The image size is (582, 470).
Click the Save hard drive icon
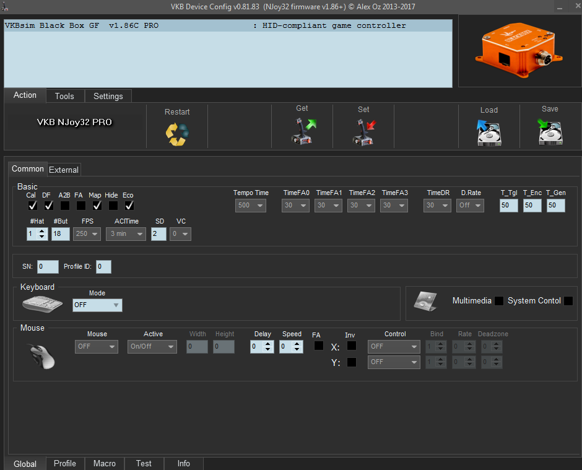click(x=550, y=132)
